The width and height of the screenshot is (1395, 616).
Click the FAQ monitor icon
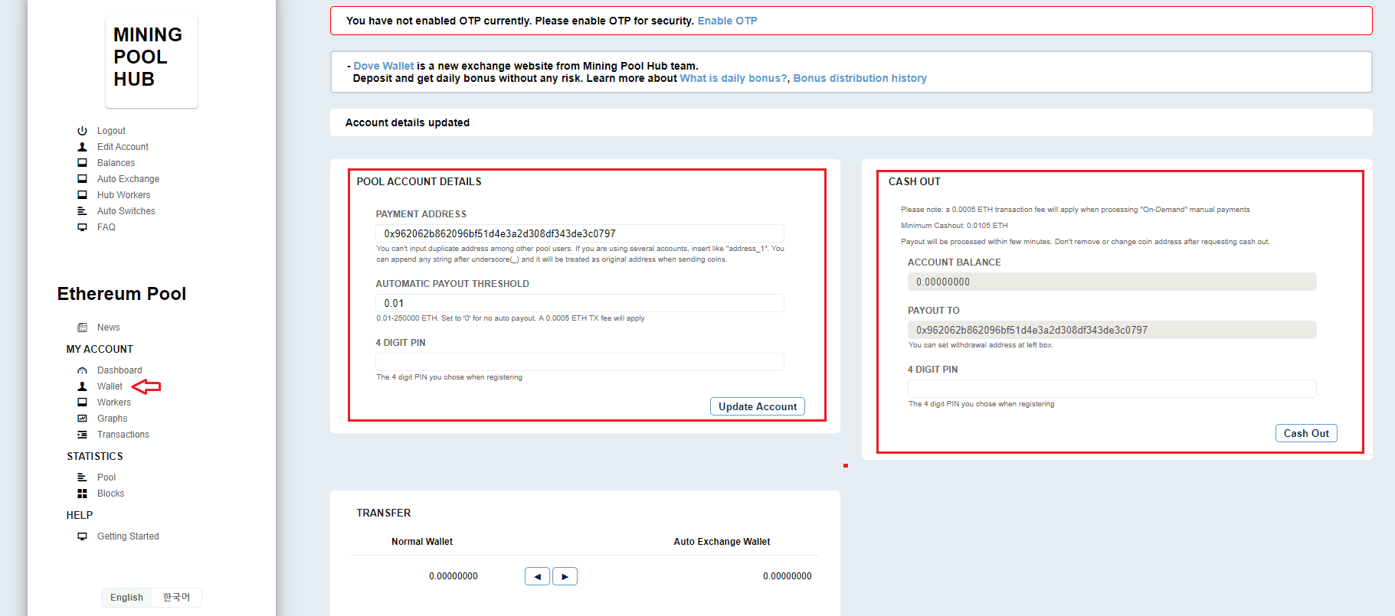pos(82,227)
